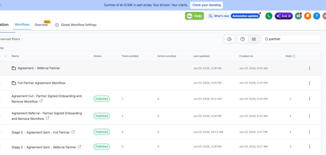326x155 pixels.
Task: Open more options for Agreement Full- Partner workflow
Action: (x=309, y=99)
